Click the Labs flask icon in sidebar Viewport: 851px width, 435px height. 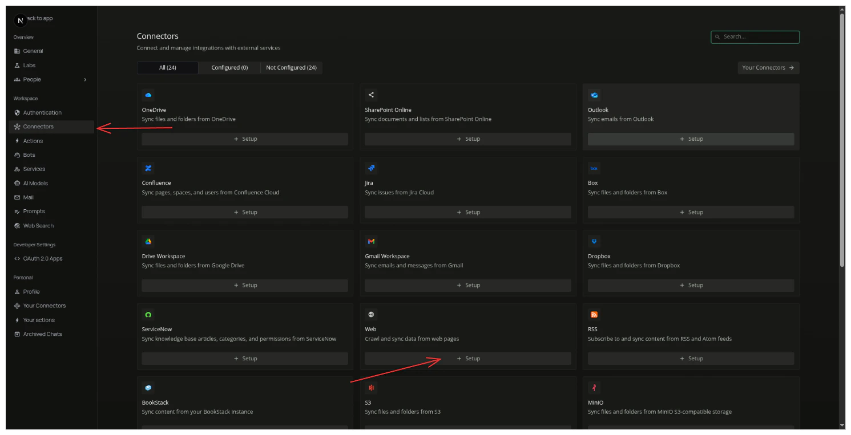pos(17,66)
